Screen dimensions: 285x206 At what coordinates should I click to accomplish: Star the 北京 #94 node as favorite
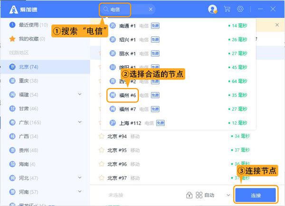click(x=101, y=136)
